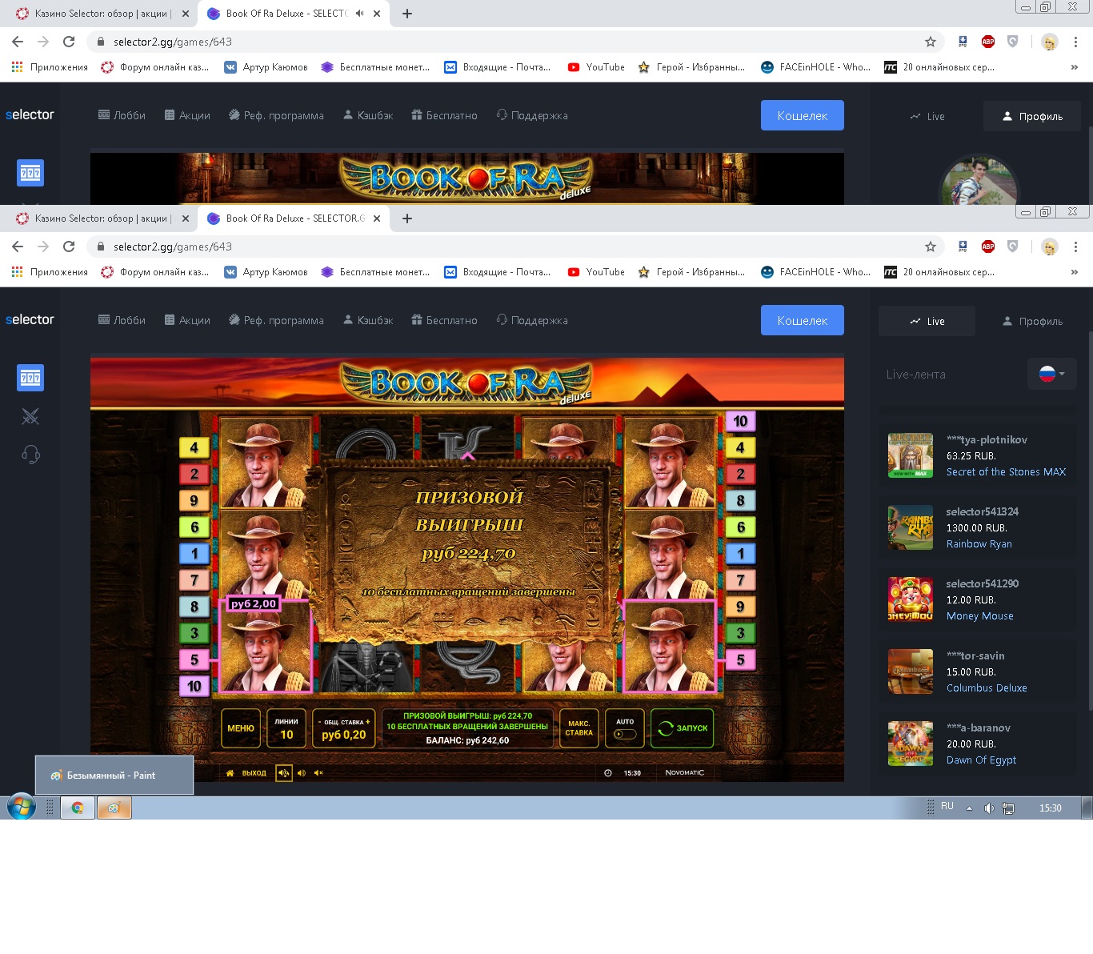Open Поддержка in the lower window navigation

tap(532, 320)
